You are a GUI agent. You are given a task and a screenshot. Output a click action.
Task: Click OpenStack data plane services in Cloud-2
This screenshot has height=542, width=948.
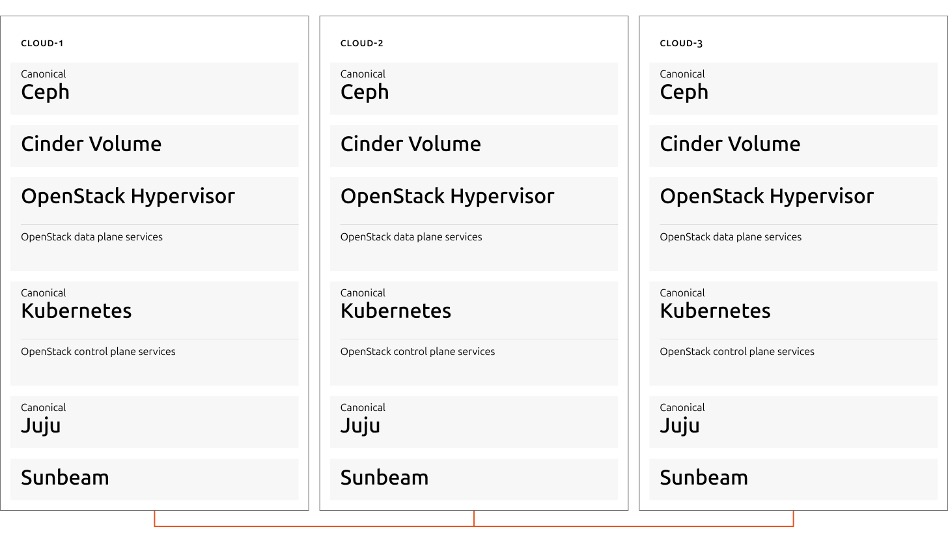pyautogui.click(x=411, y=237)
